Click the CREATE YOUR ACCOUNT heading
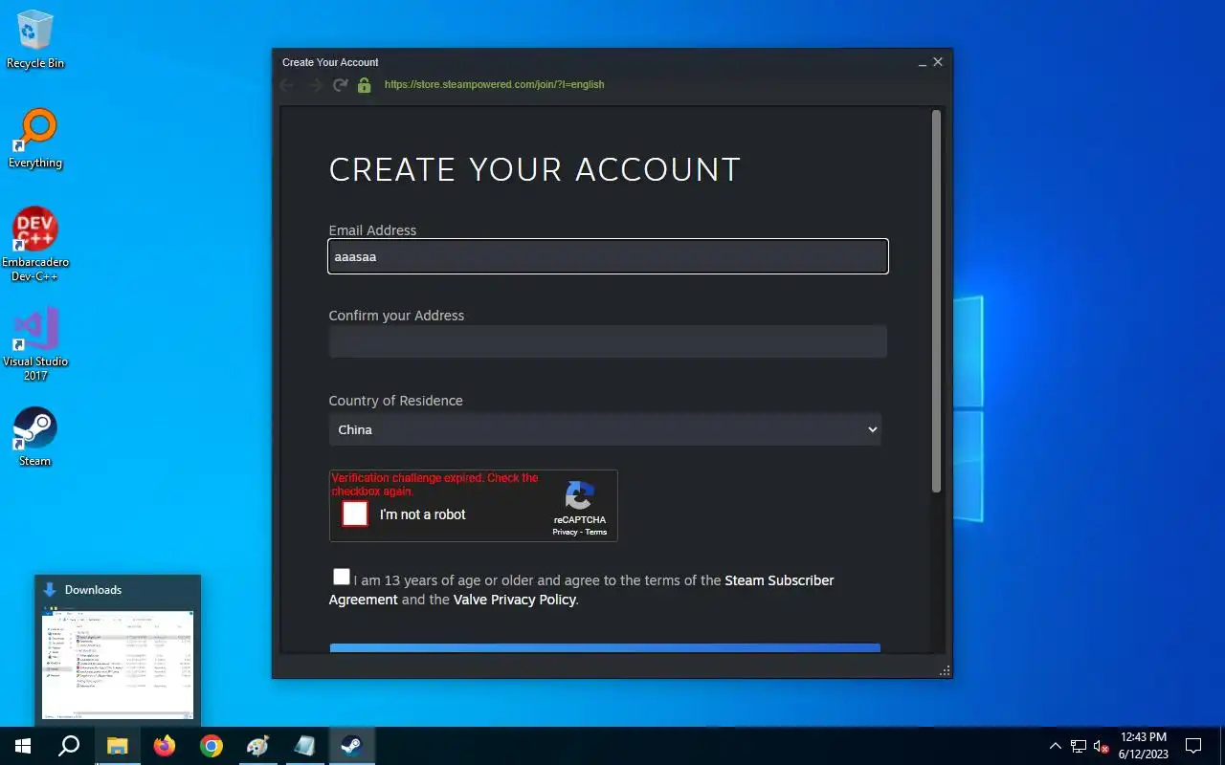1225x765 pixels. tap(534, 170)
